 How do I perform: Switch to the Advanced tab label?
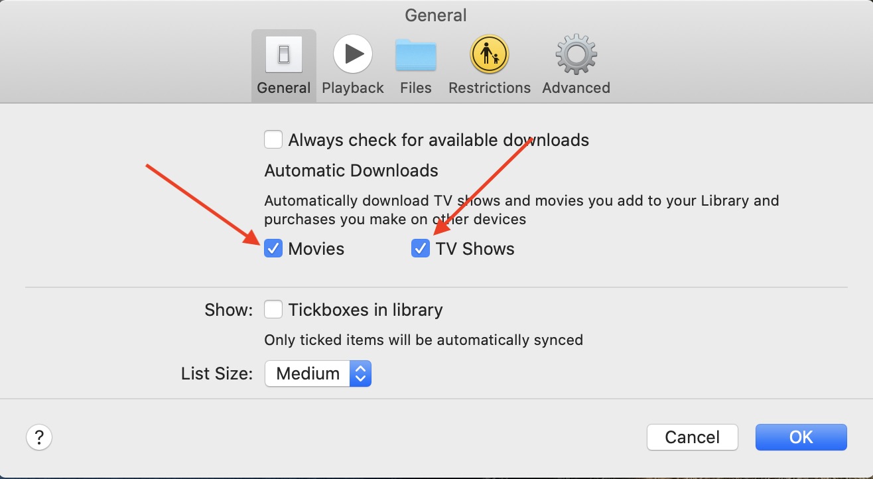pyautogui.click(x=576, y=88)
